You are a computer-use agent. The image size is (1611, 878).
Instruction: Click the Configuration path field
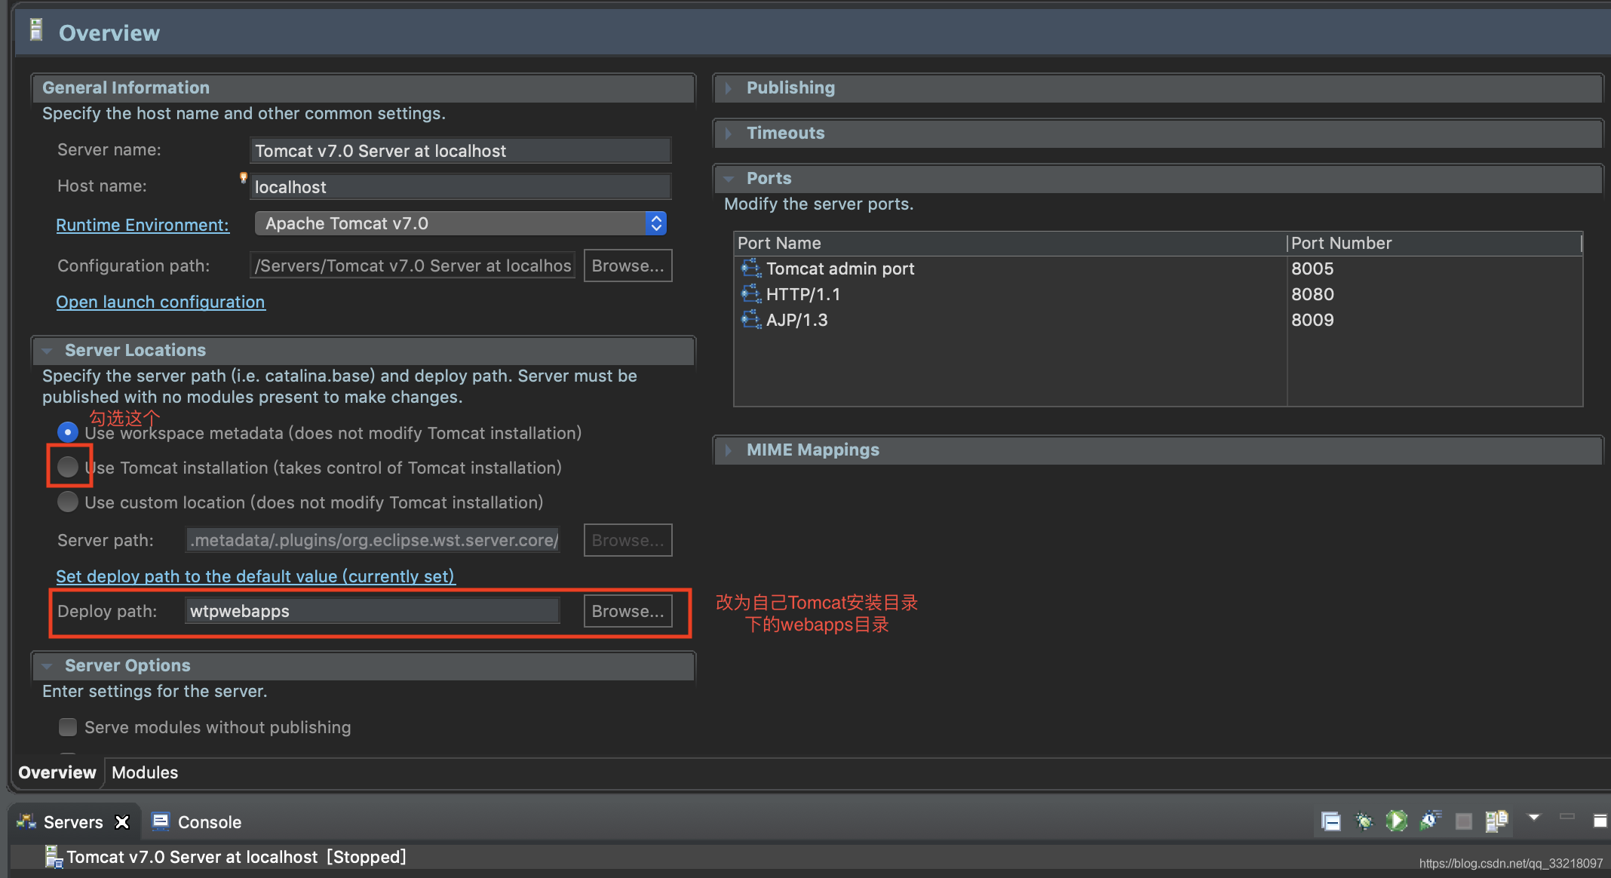tap(413, 266)
